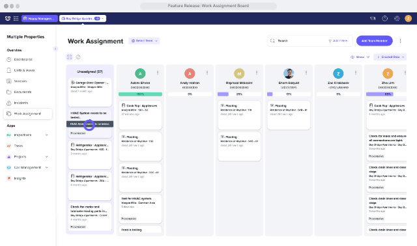This screenshot has width=417, height=246.
Task: Click the yellow M avatar for Raphael
Action: (x=239, y=74)
